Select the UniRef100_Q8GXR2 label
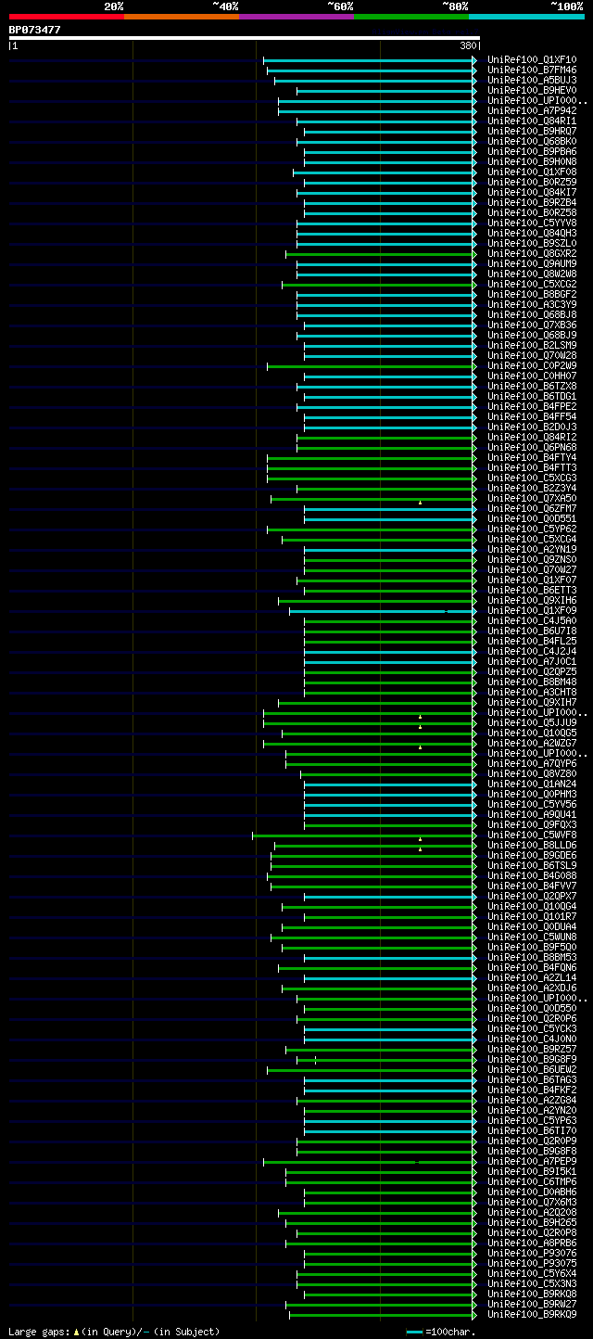The width and height of the screenshot is (593, 1339). point(532,254)
